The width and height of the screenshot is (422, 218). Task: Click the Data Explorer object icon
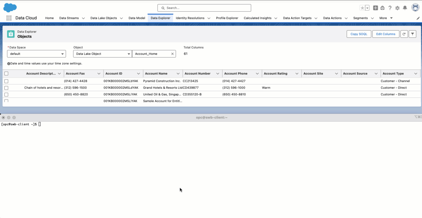tap(11, 34)
